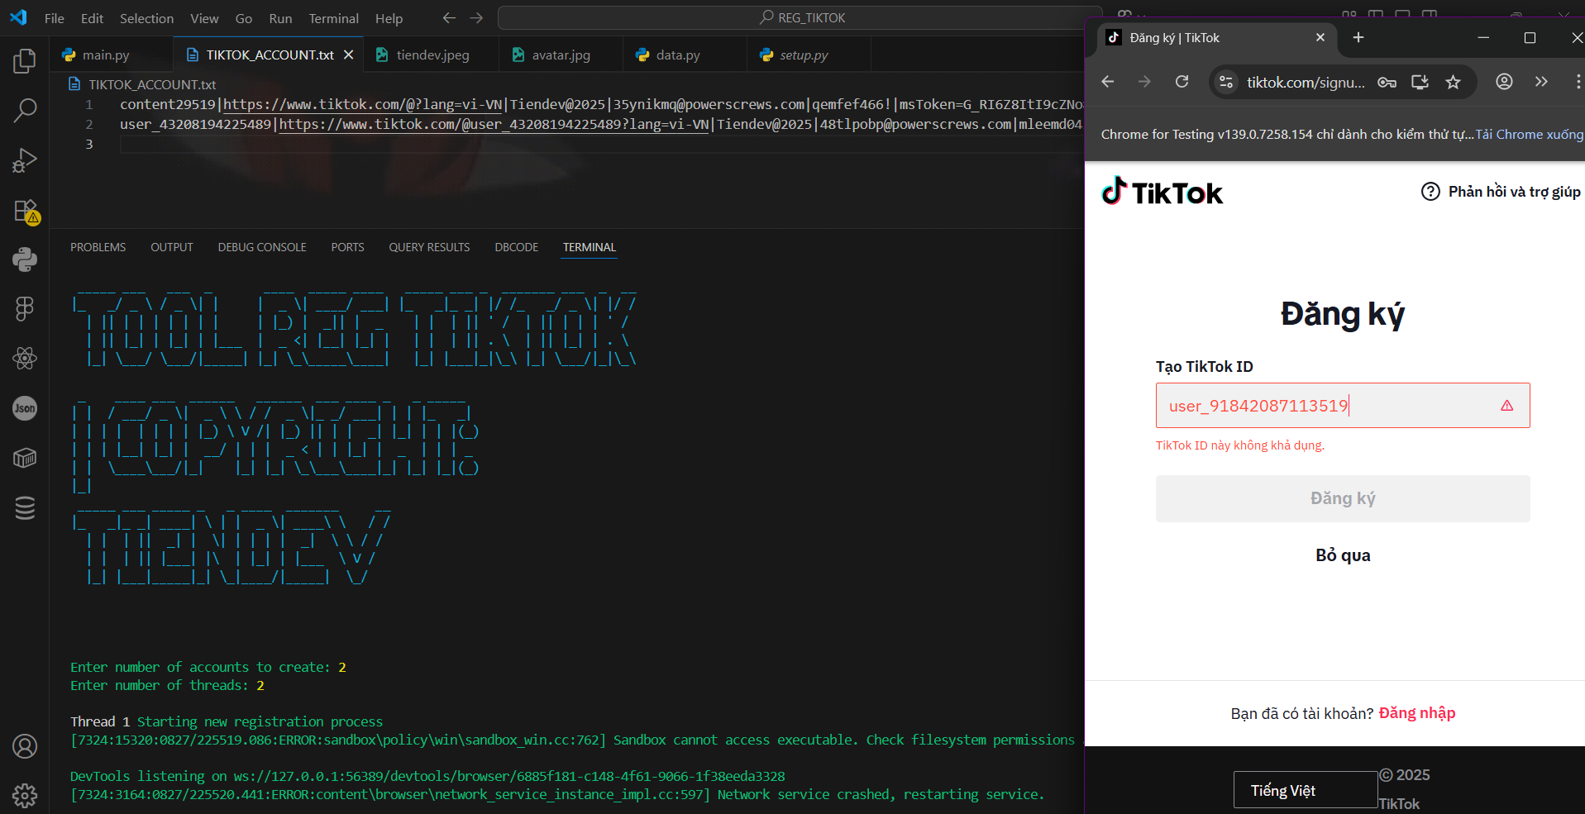Open the Manage gear icon
The height and width of the screenshot is (814, 1585).
(x=25, y=796)
